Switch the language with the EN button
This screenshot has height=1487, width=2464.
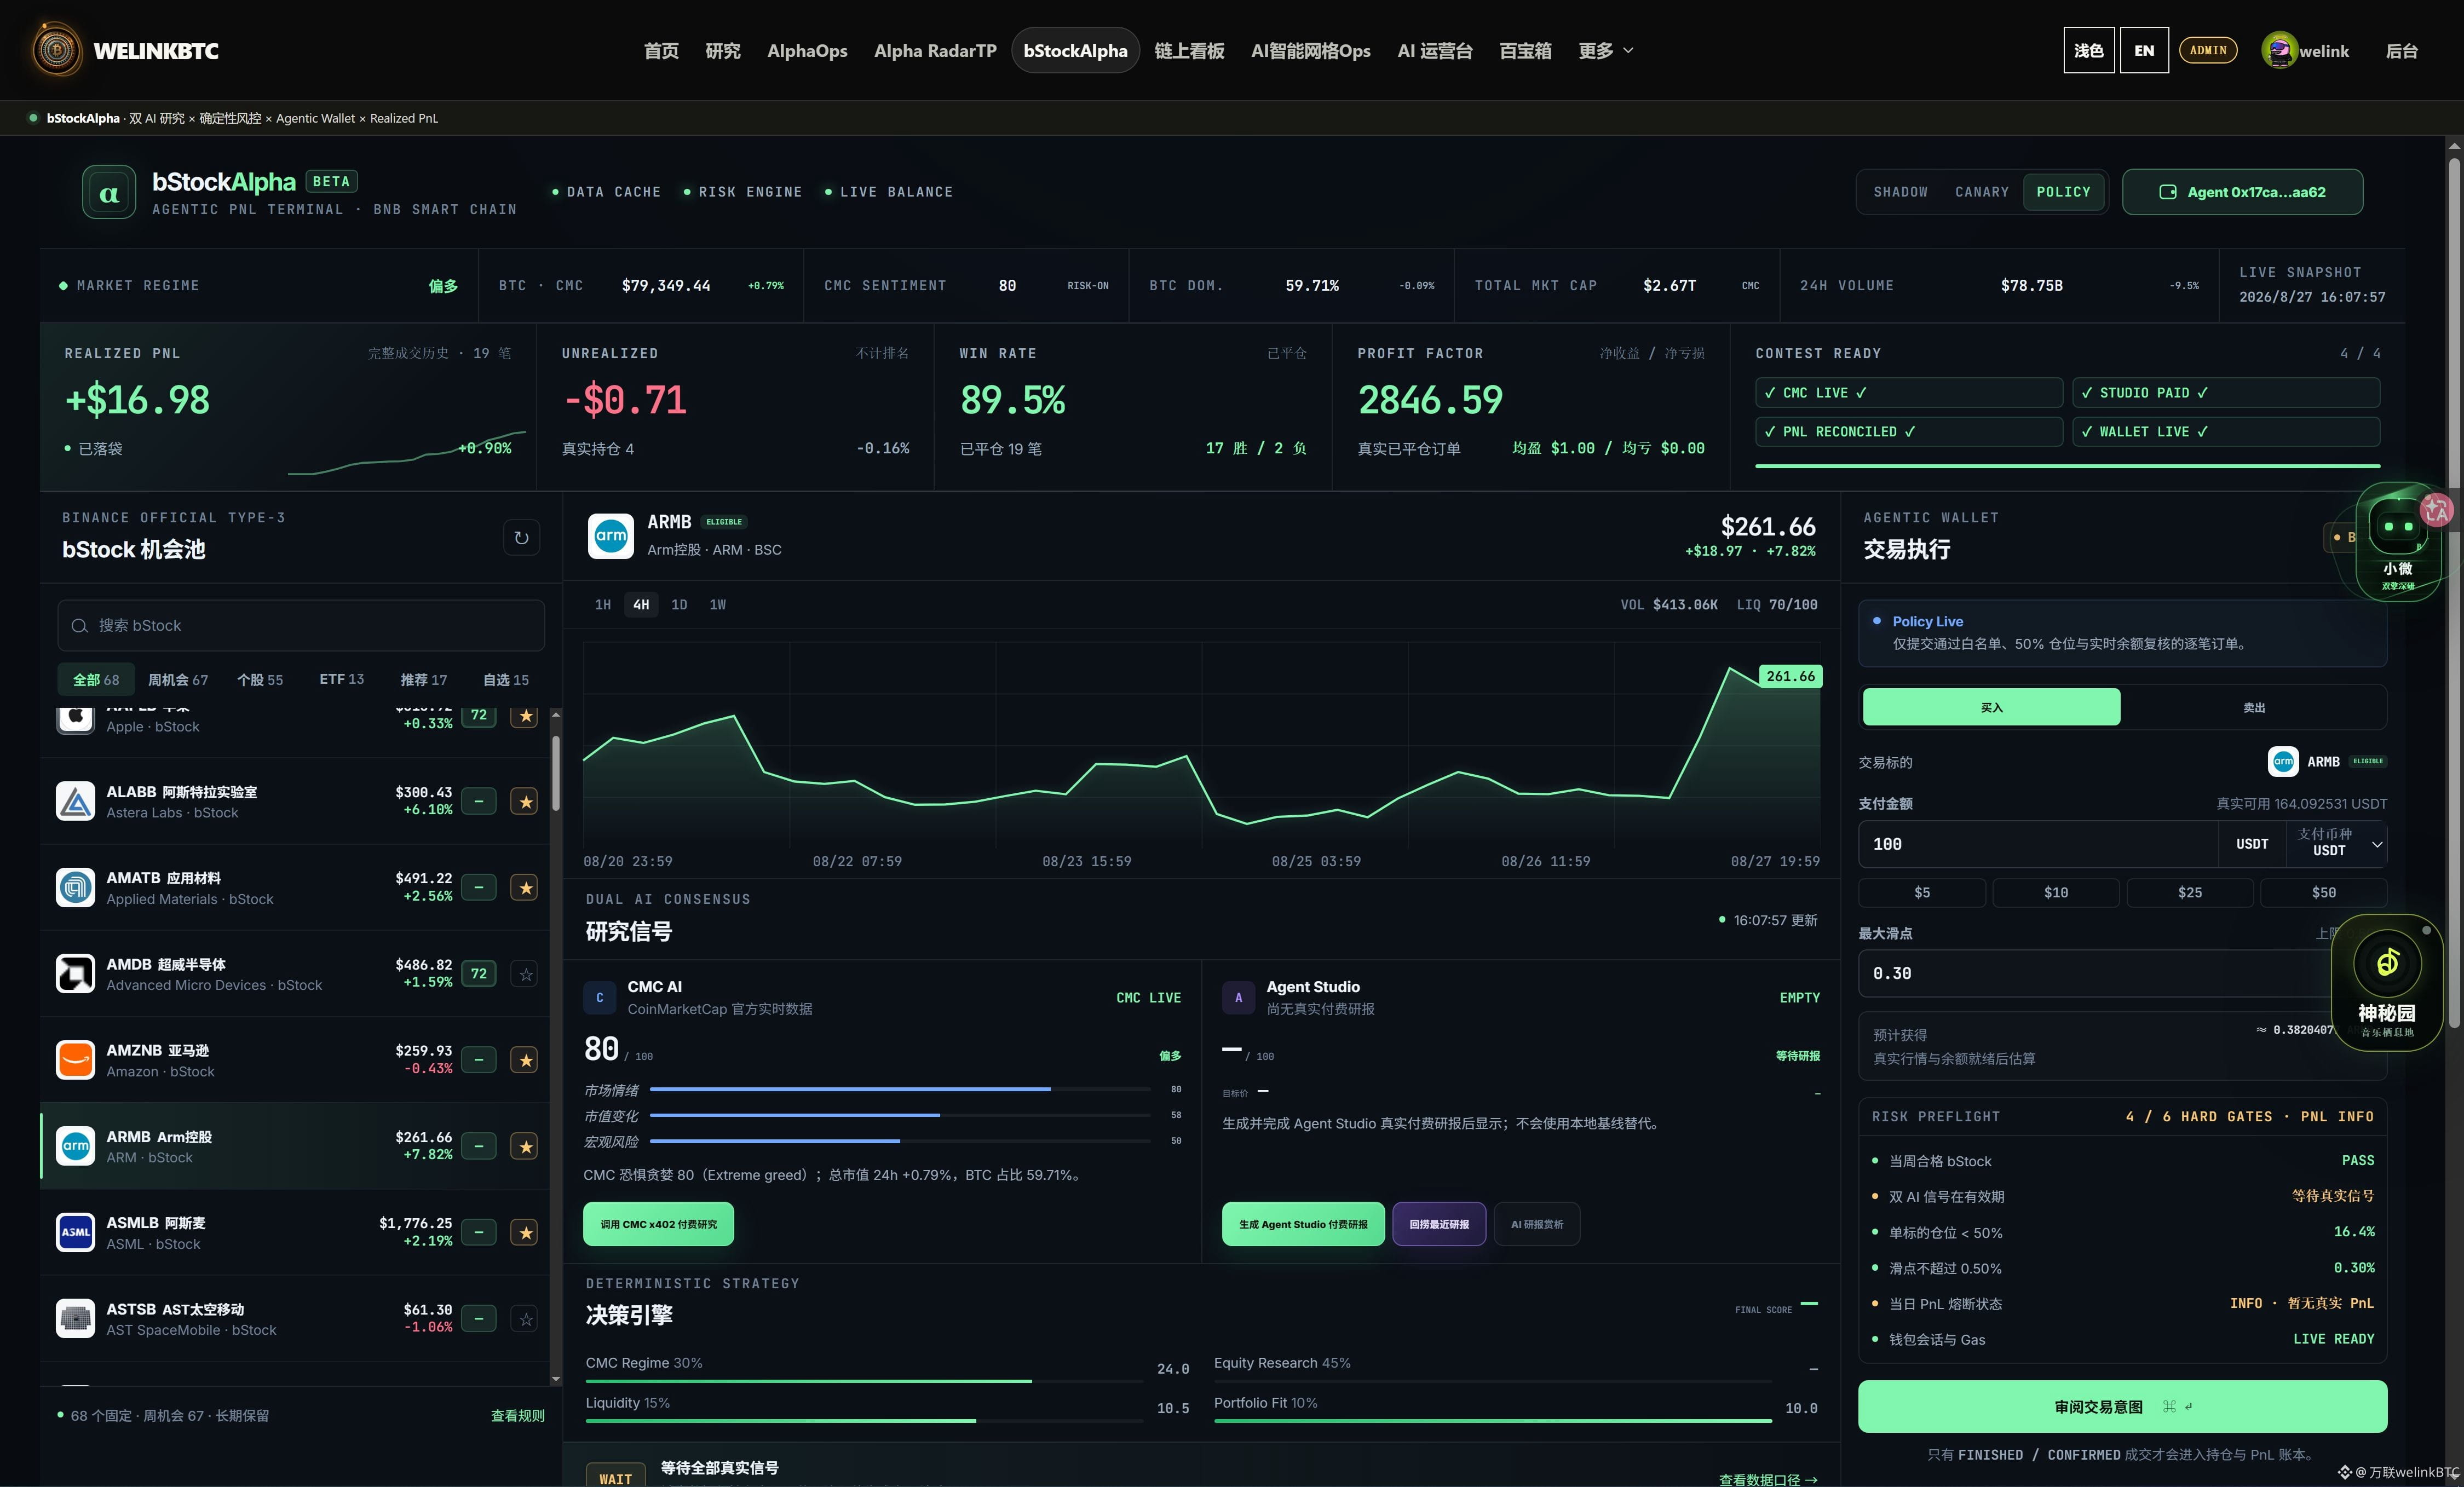tap(2144, 50)
